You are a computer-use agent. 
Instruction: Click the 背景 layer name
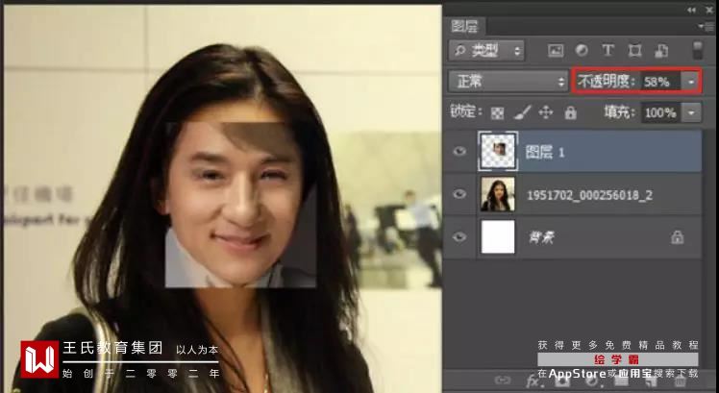(x=541, y=237)
